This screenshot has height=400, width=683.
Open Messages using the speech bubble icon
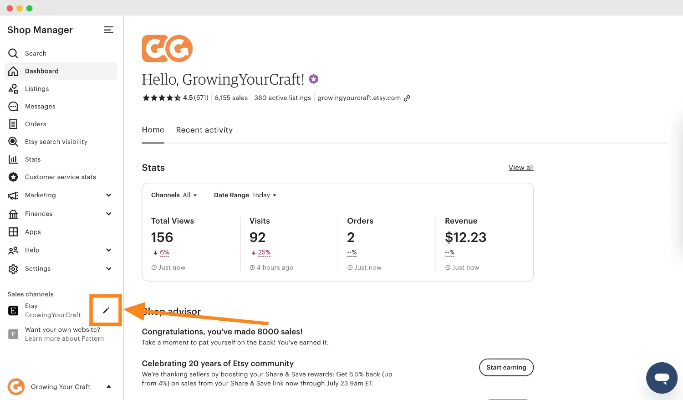(13, 107)
